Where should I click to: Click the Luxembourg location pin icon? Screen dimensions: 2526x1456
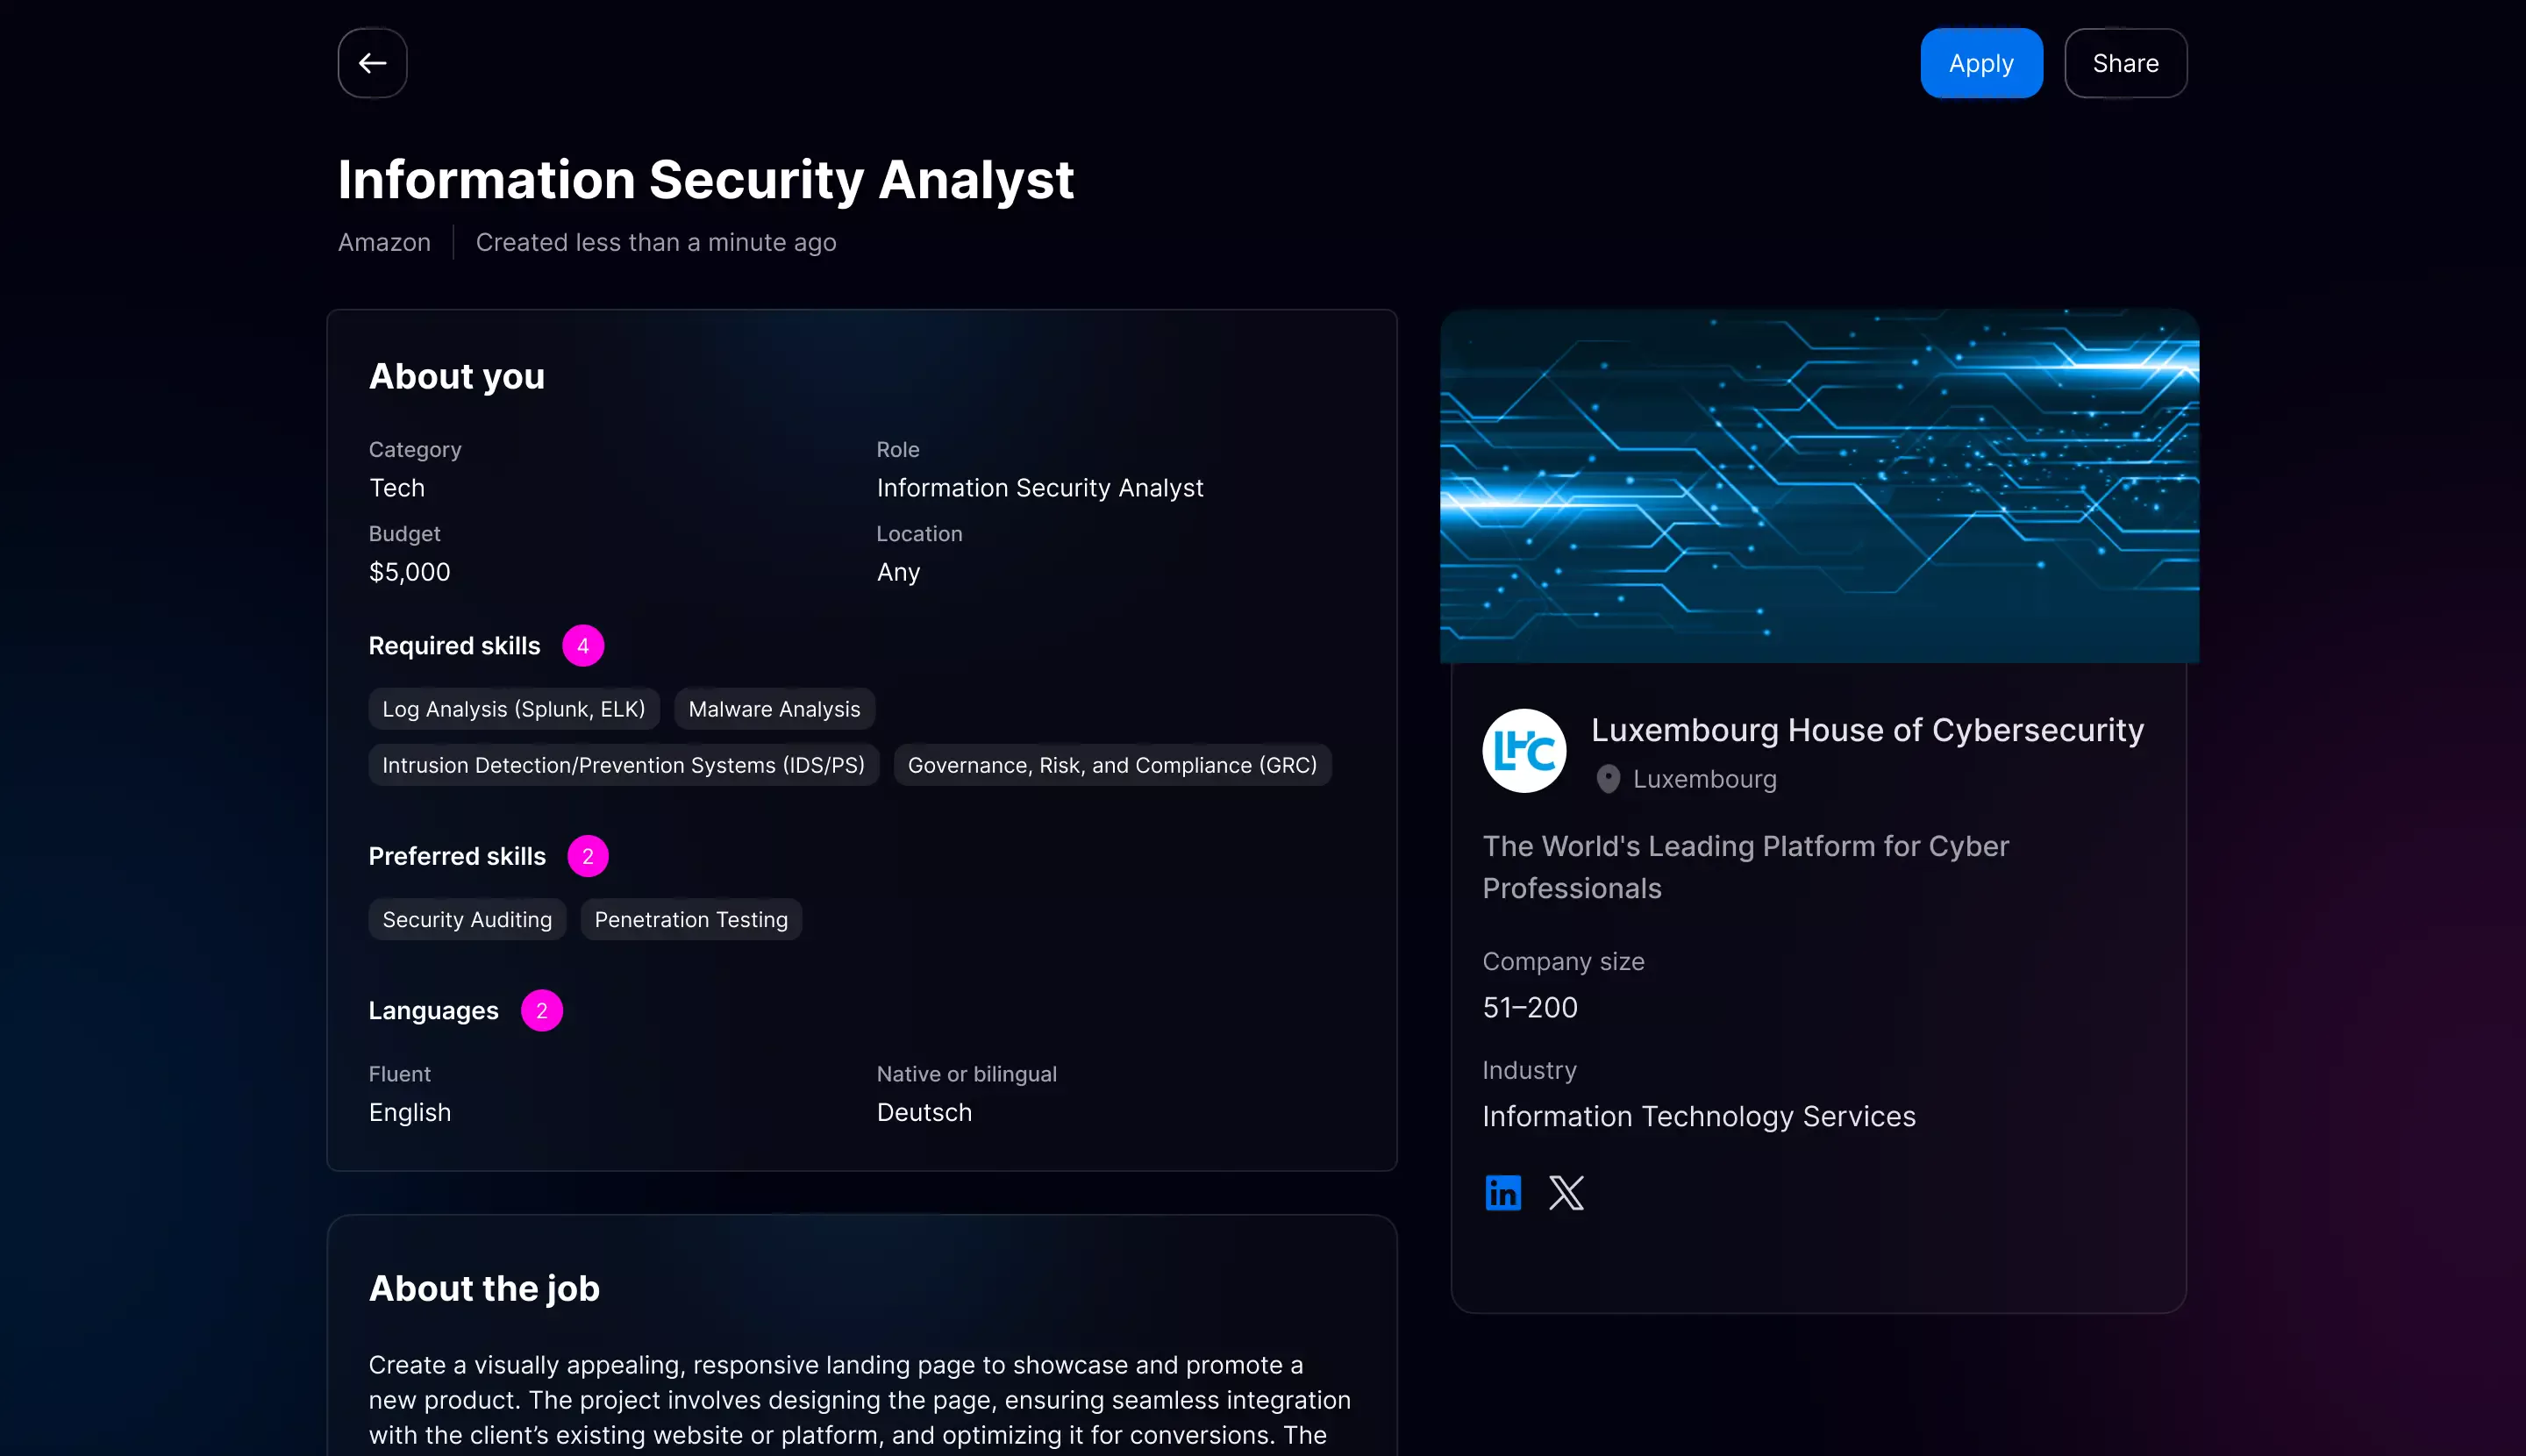point(1608,779)
